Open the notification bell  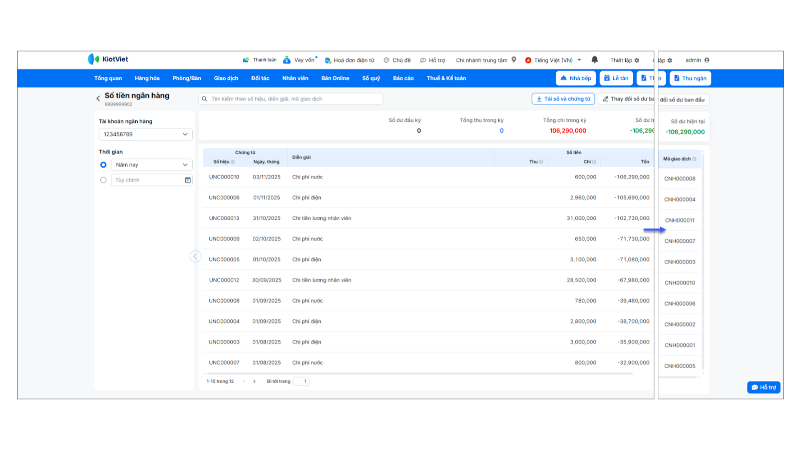pos(595,59)
